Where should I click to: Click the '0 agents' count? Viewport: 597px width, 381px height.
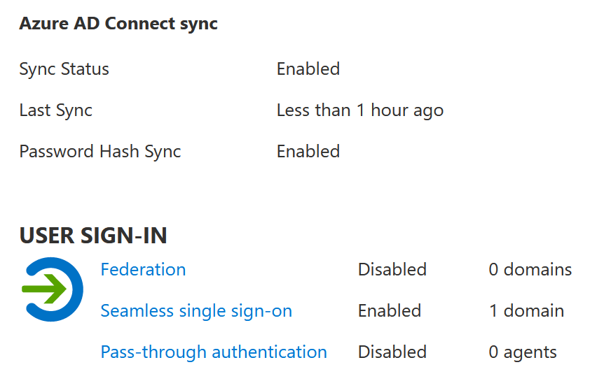[523, 352]
